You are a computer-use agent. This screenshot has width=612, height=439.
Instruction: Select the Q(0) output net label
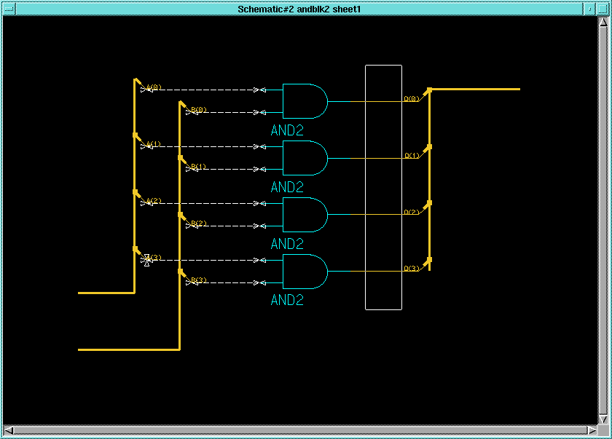(x=412, y=99)
